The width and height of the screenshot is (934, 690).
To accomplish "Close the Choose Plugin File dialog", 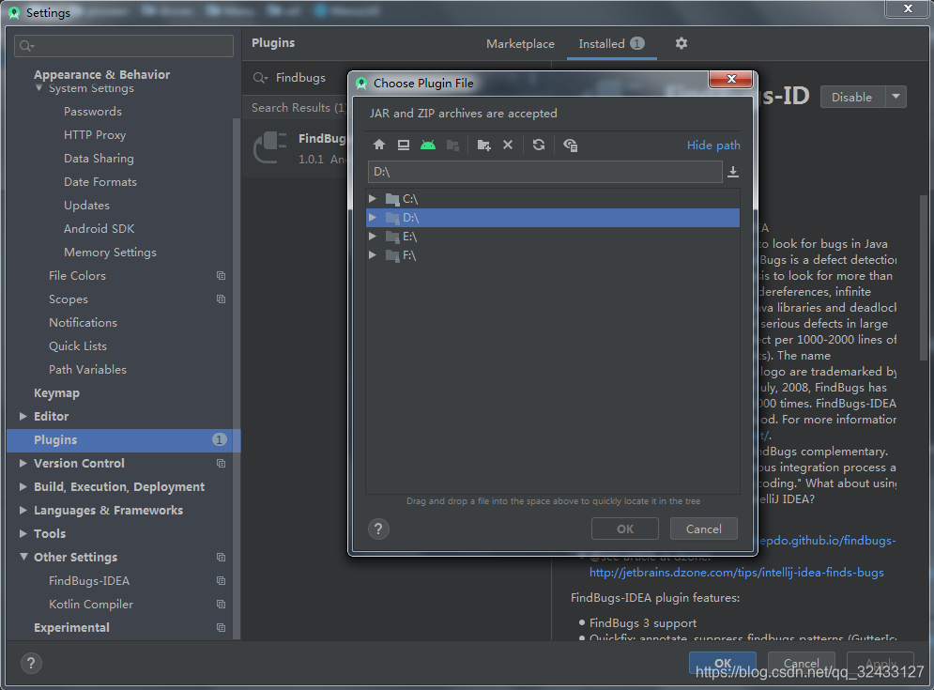I will [x=731, y=79].
